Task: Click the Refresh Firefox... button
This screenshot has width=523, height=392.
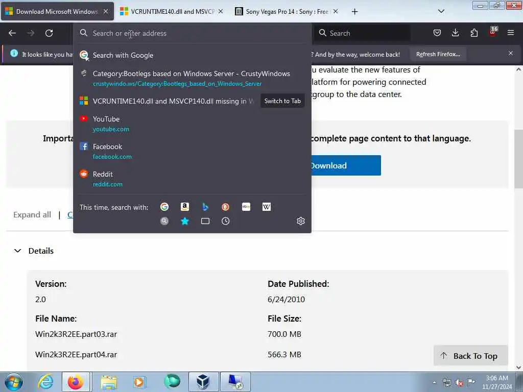Action: (438, 54)
